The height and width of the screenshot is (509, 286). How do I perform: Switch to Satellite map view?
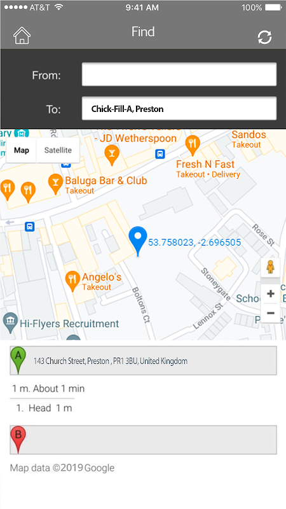[58, 150]
